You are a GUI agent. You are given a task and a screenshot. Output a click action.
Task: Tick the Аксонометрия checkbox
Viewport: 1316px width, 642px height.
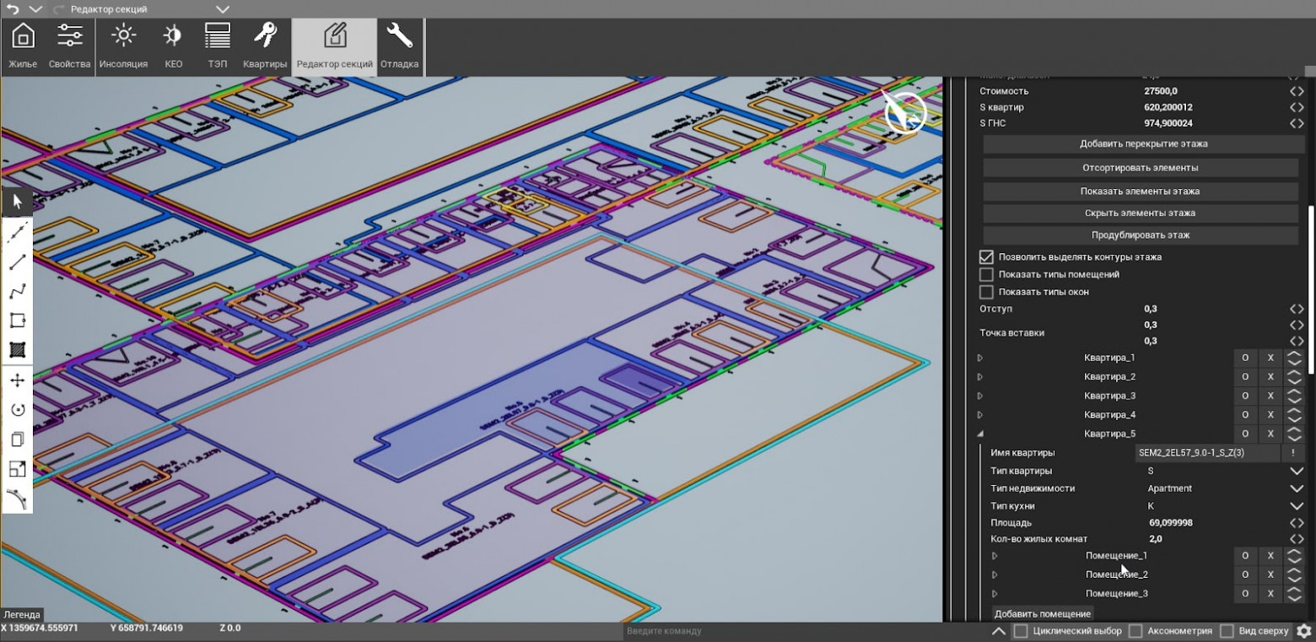[x=1135, y=631]
